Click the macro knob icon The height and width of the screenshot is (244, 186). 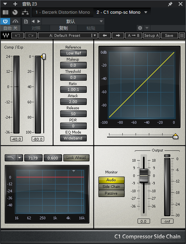coord(15,12)
